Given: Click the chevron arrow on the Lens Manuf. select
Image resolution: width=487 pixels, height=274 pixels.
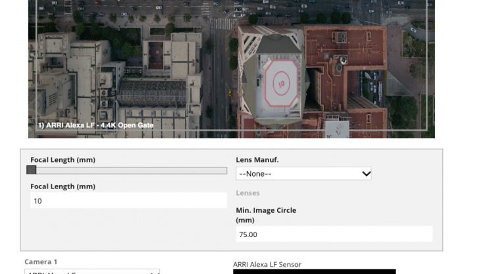Looking at the screenshot, I should (366, 174).
